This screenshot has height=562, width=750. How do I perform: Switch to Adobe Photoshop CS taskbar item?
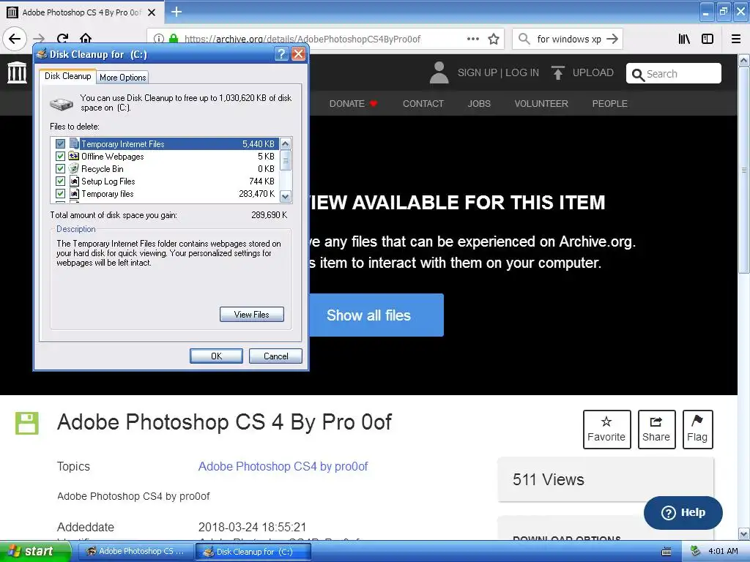pyautogui.click(x=135, y=552)
